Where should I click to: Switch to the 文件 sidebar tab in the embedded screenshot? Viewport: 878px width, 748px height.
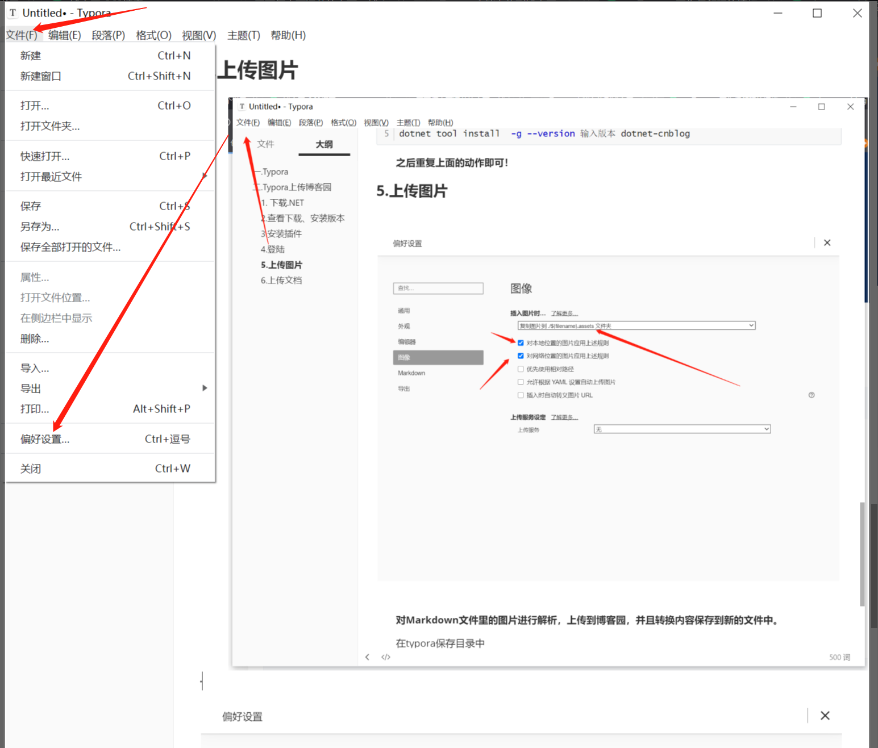click(265, 144)
